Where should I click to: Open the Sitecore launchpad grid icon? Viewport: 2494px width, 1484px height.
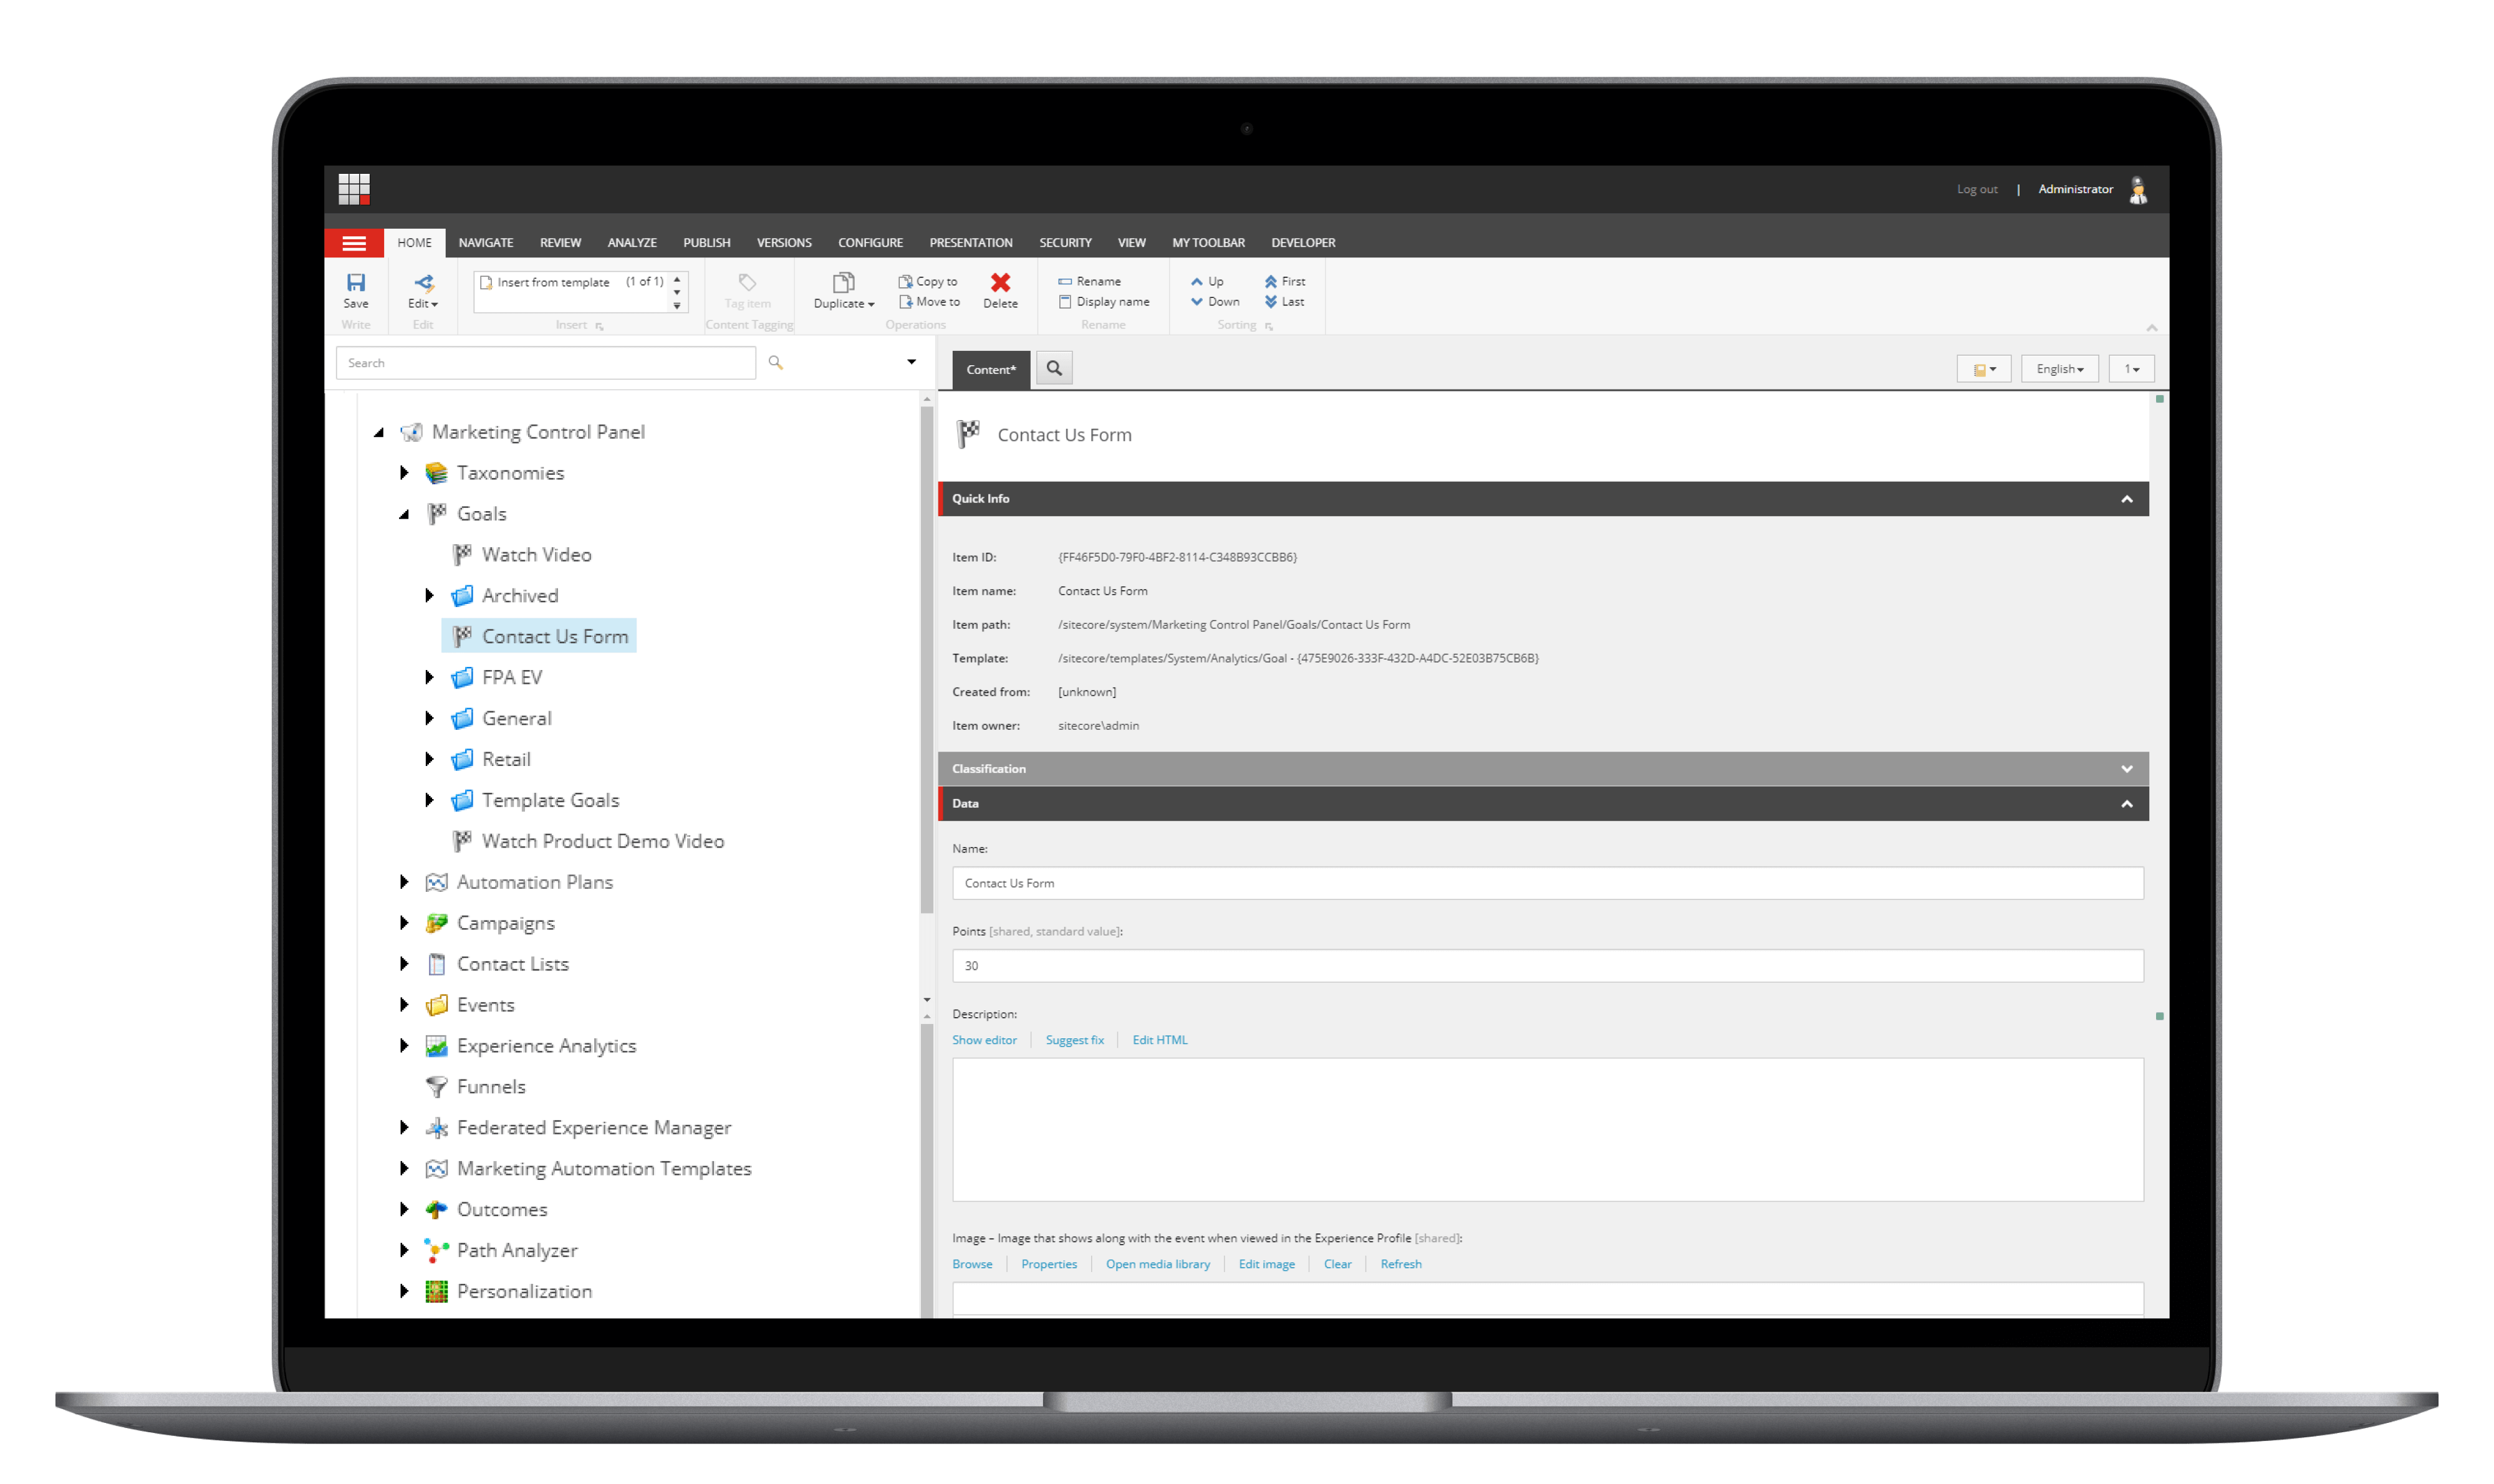tap(353, 189)
